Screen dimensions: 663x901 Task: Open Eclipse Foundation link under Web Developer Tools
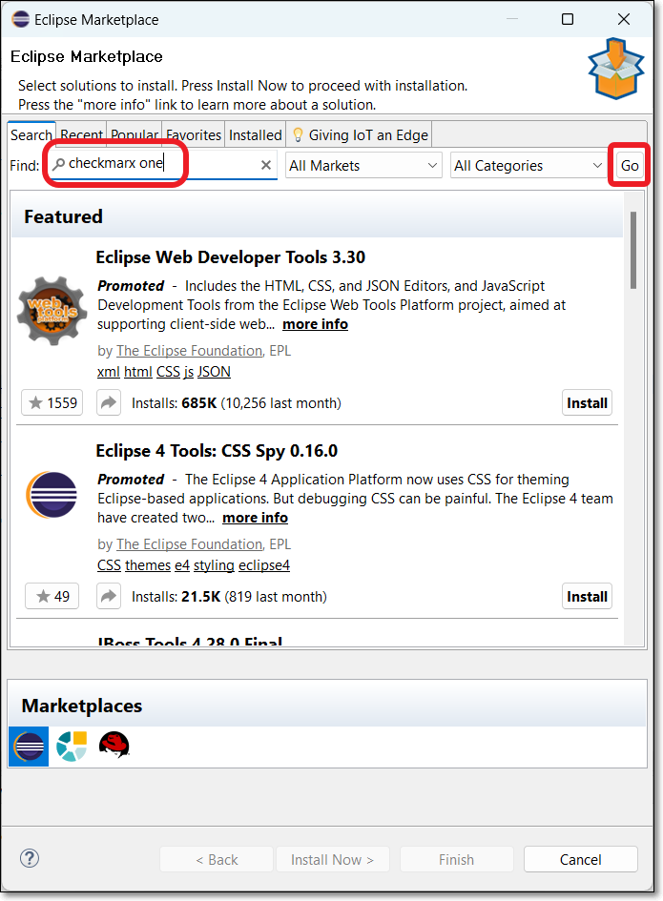coord(189,351)
